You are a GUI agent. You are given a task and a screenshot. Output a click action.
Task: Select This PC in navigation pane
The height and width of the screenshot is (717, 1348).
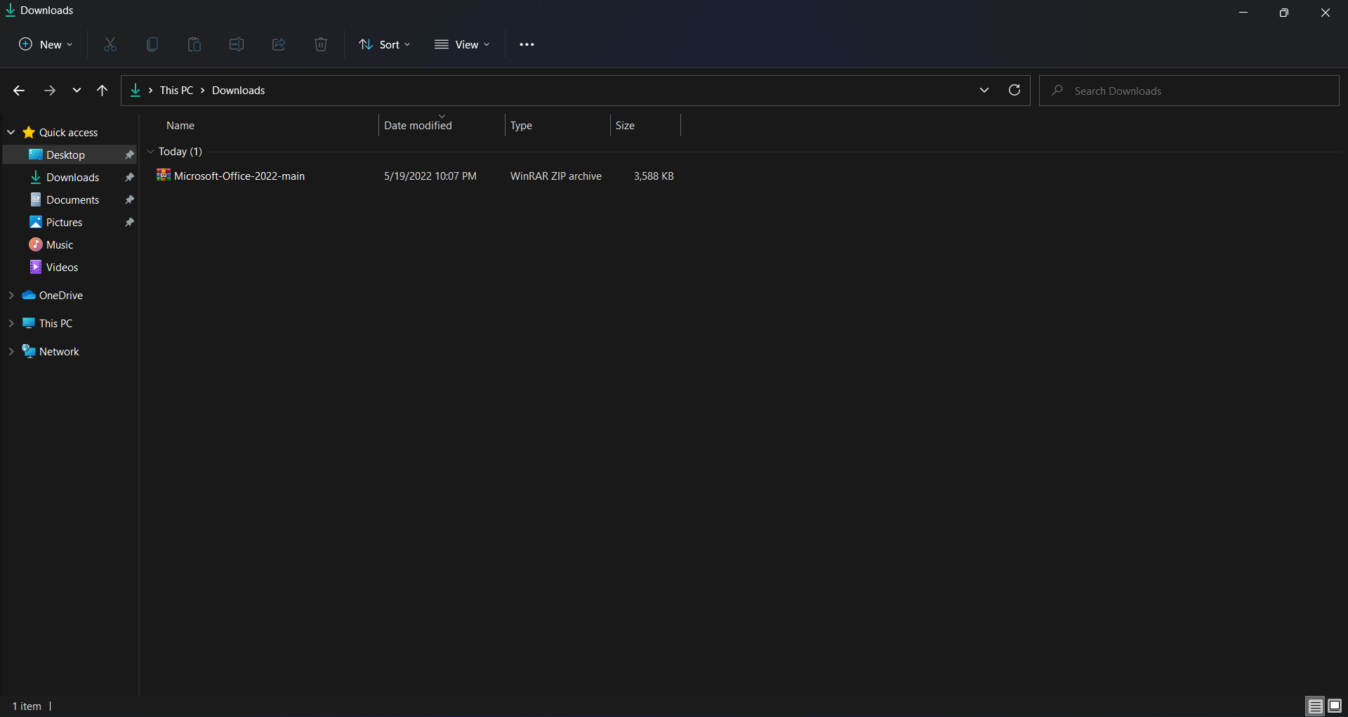coord(55,323)
